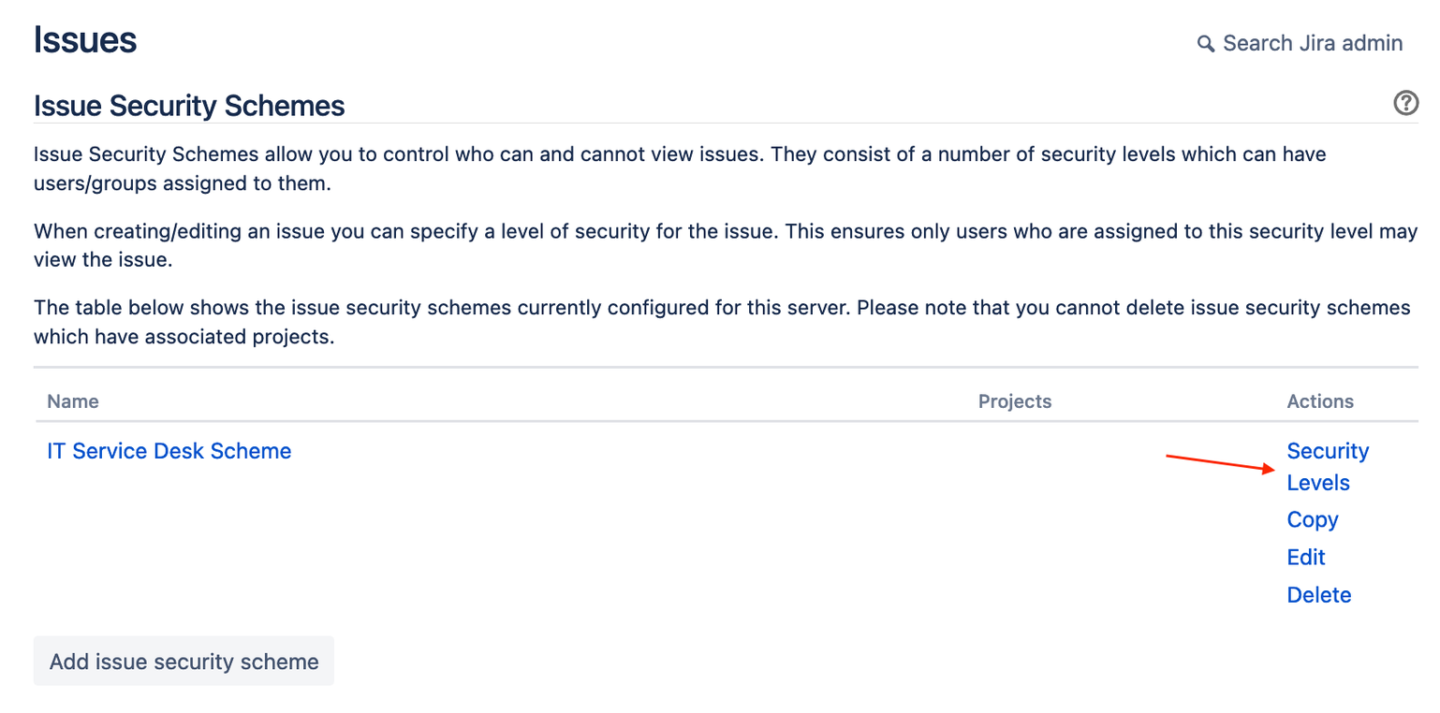Viewport: 1440px width, 713px height.
Task: Open Security Levels for the scheme
Action: [x=1328, y=467]
